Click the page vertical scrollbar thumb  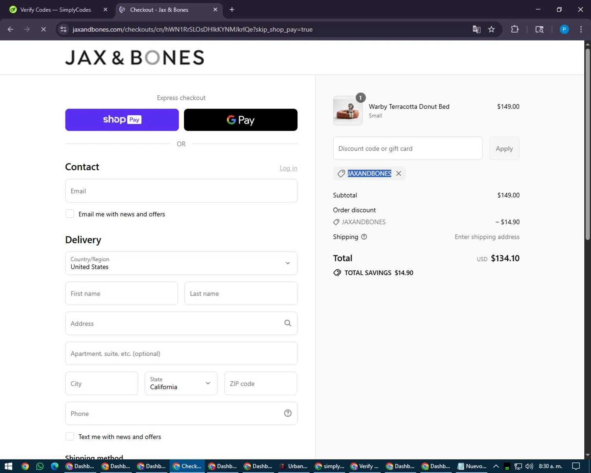tap(587, 144)
